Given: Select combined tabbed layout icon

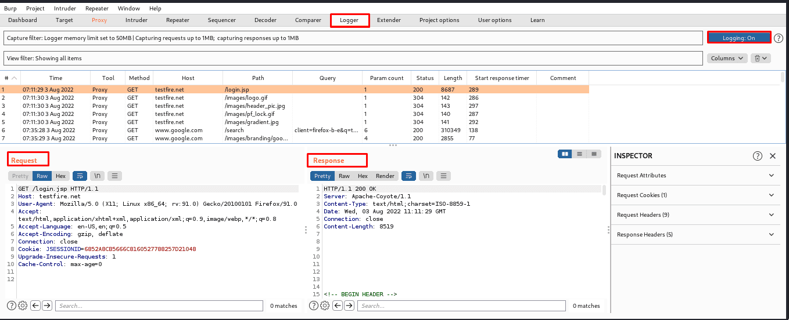Looking at the screenshot, I should pos(594,154).
